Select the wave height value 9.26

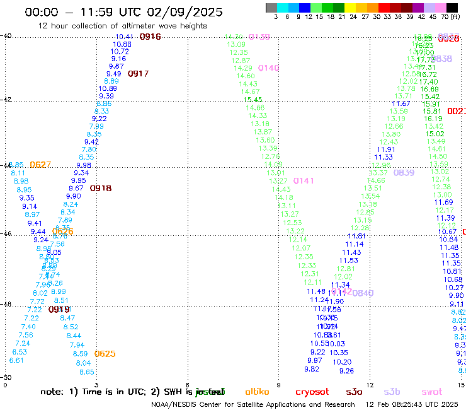click(x=346, y=371)
